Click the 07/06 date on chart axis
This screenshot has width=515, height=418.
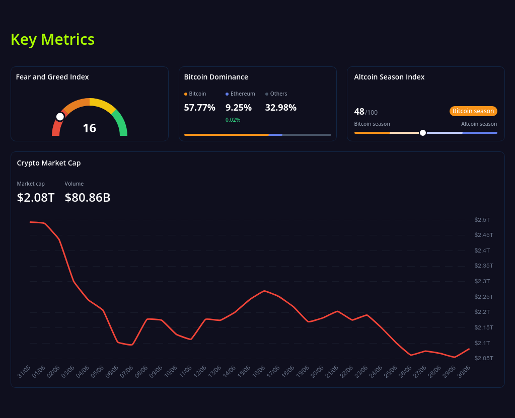pyautogui.click(x=127, y=372)
